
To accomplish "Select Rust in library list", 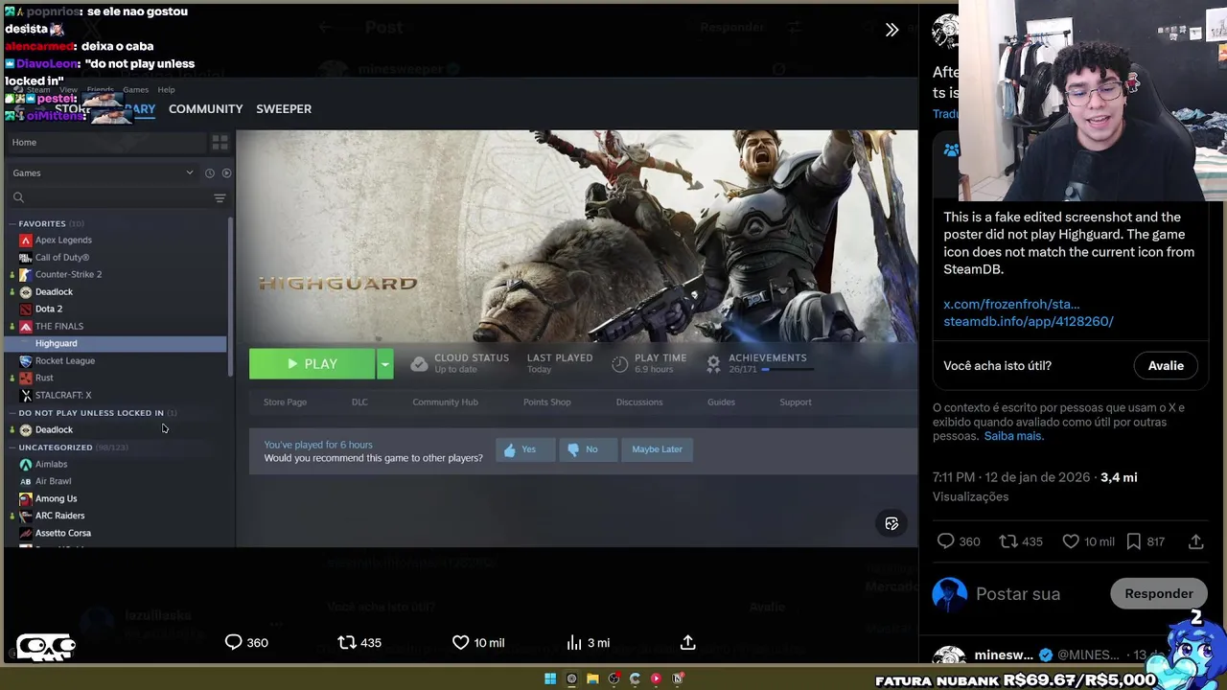I will [x=44, y=379].
